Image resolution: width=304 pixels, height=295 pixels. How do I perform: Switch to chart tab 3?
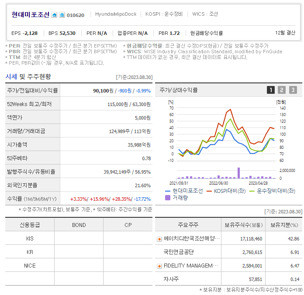tap(293, 90)
